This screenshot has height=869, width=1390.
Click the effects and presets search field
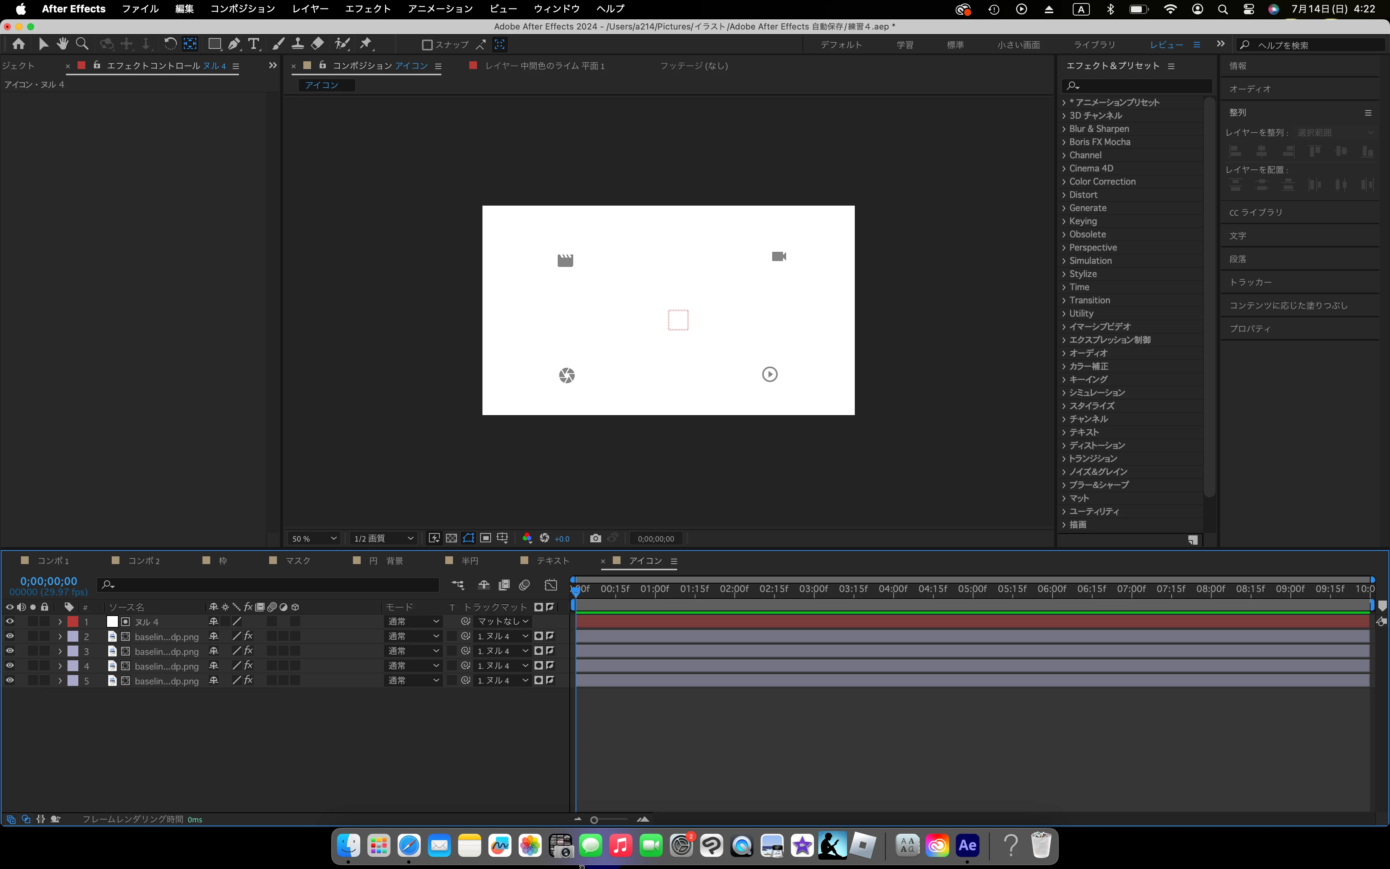(1140, 86)
